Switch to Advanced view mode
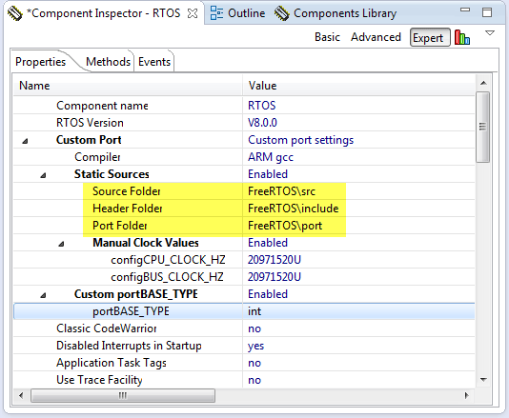This screenshot has height=418, width=509. pos(376,37)
